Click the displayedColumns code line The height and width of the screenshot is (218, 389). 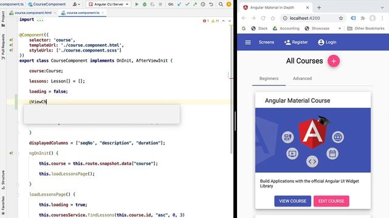pos(97,143)
